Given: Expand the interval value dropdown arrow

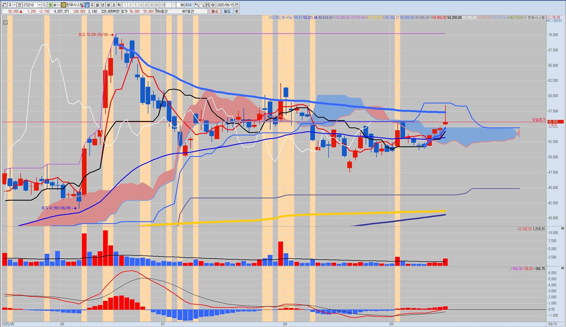Looking at the screenshot, I should (x=174, y=5).
